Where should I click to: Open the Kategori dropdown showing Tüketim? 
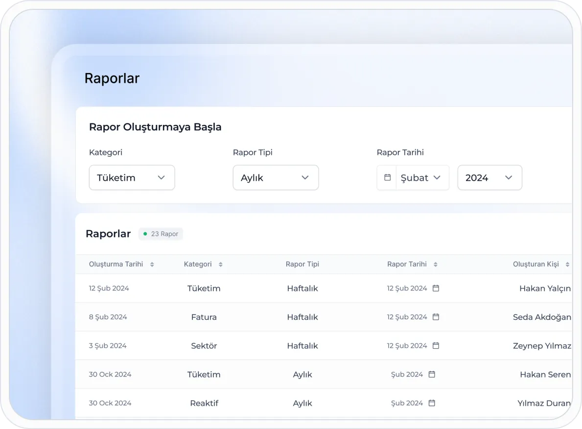(132, 178)
